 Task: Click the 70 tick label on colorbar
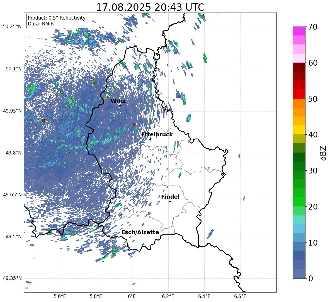313,27
